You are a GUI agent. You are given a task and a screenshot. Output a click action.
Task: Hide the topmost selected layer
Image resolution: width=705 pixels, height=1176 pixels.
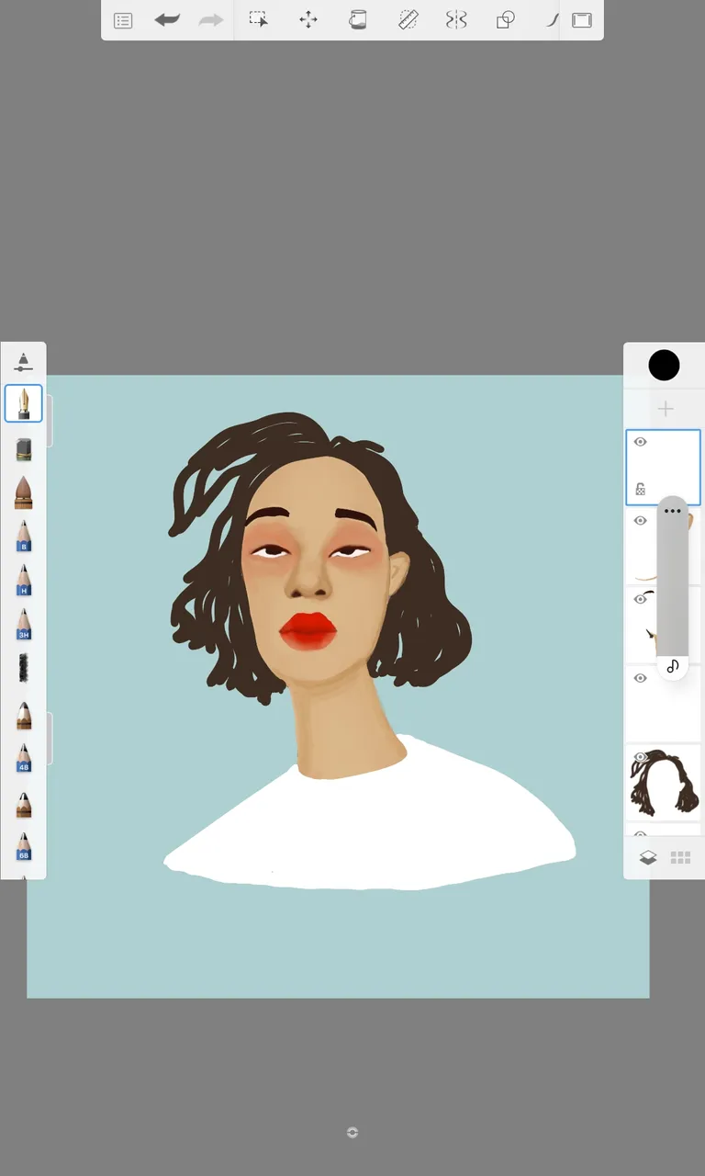coord(641,442)
